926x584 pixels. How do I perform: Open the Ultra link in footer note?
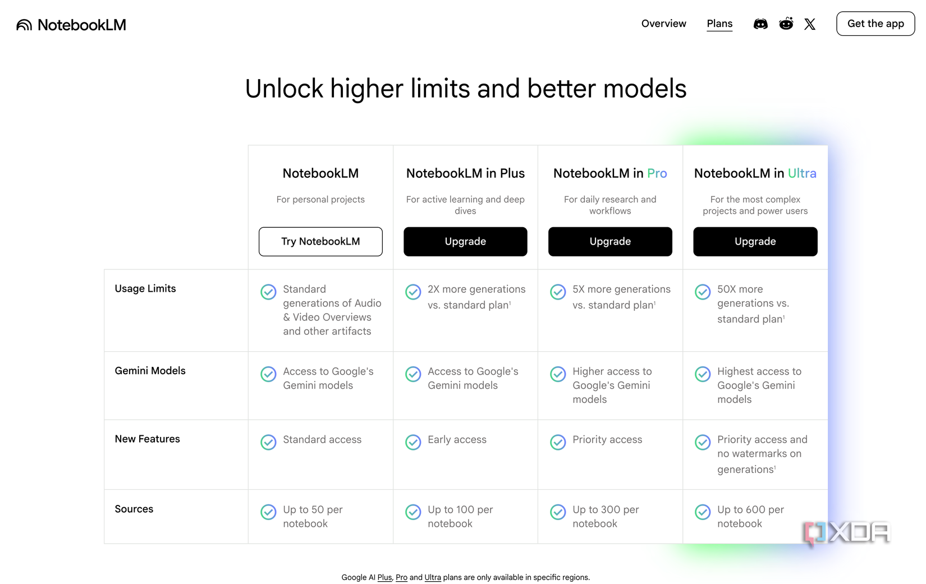[433, 577]
